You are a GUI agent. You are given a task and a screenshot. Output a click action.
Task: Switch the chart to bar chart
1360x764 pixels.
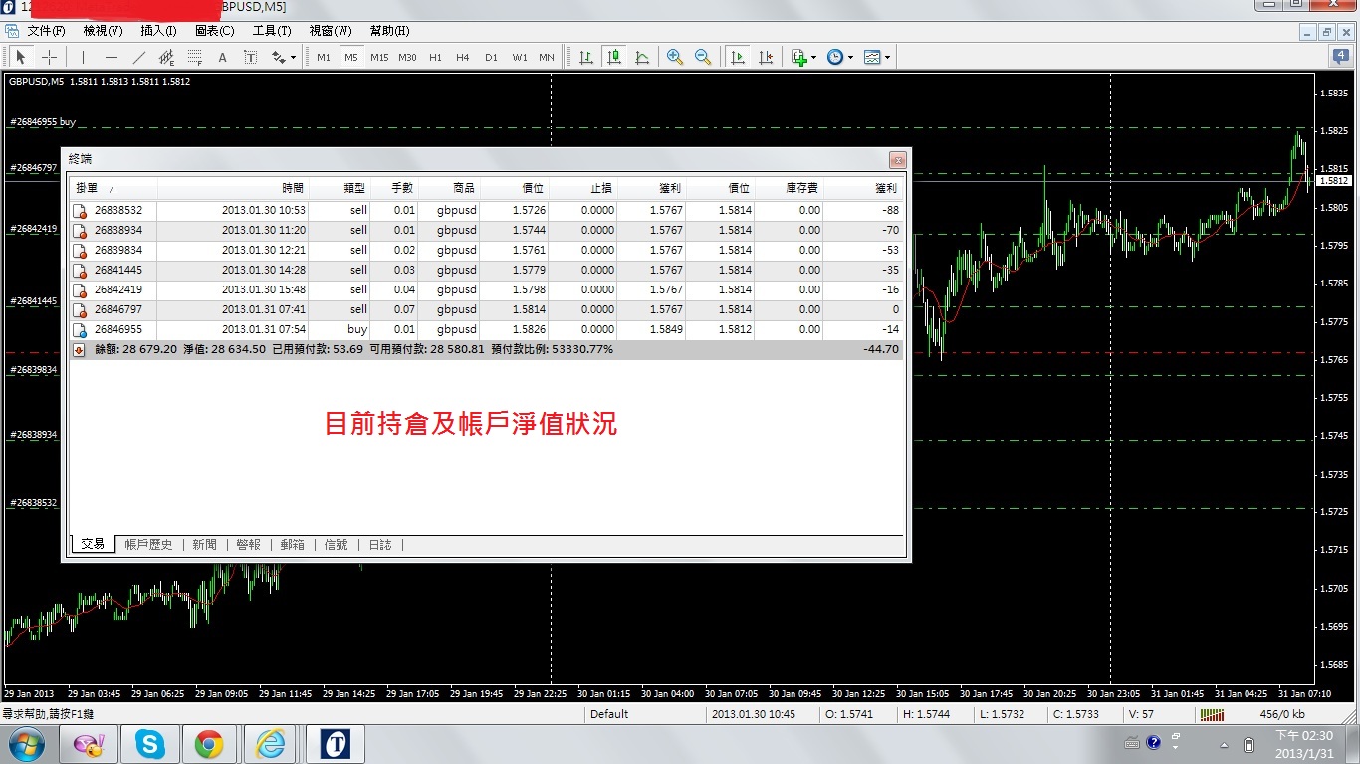(586, 57)
